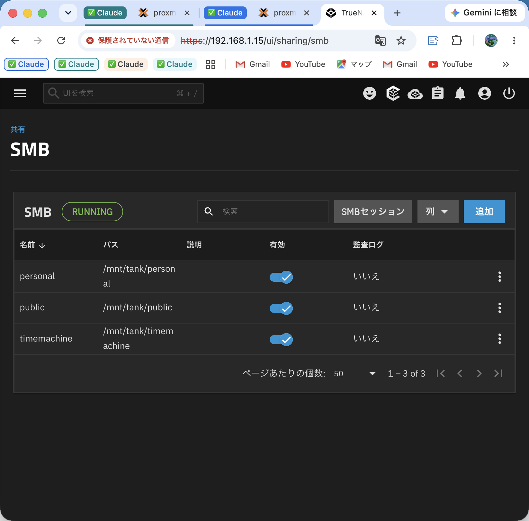The height and width of the screenshot is (521, 529).
Task: Click the 検索 share search field
Action: [x=263, y=212]
